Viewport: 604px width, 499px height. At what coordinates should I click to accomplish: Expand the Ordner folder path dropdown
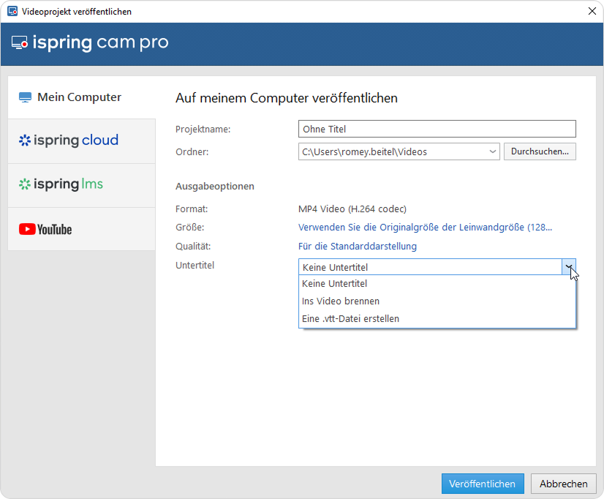[x=492, y=151]
